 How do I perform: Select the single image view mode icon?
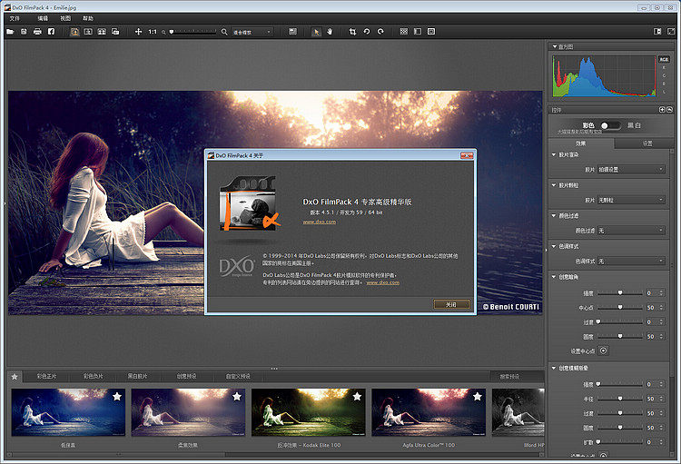(x=74, y=31)
